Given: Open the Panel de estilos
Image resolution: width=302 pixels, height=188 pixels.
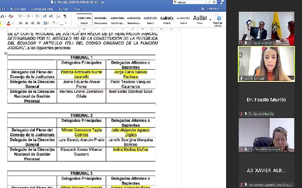Looking at the screenshot, I should [218, 20].
